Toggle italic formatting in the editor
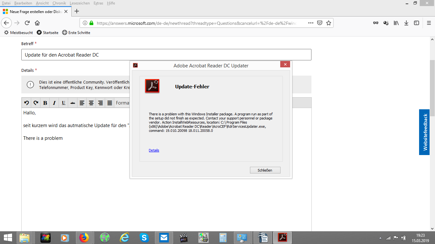435x244 pixels. pyautogui.click(x=54, y=103)
